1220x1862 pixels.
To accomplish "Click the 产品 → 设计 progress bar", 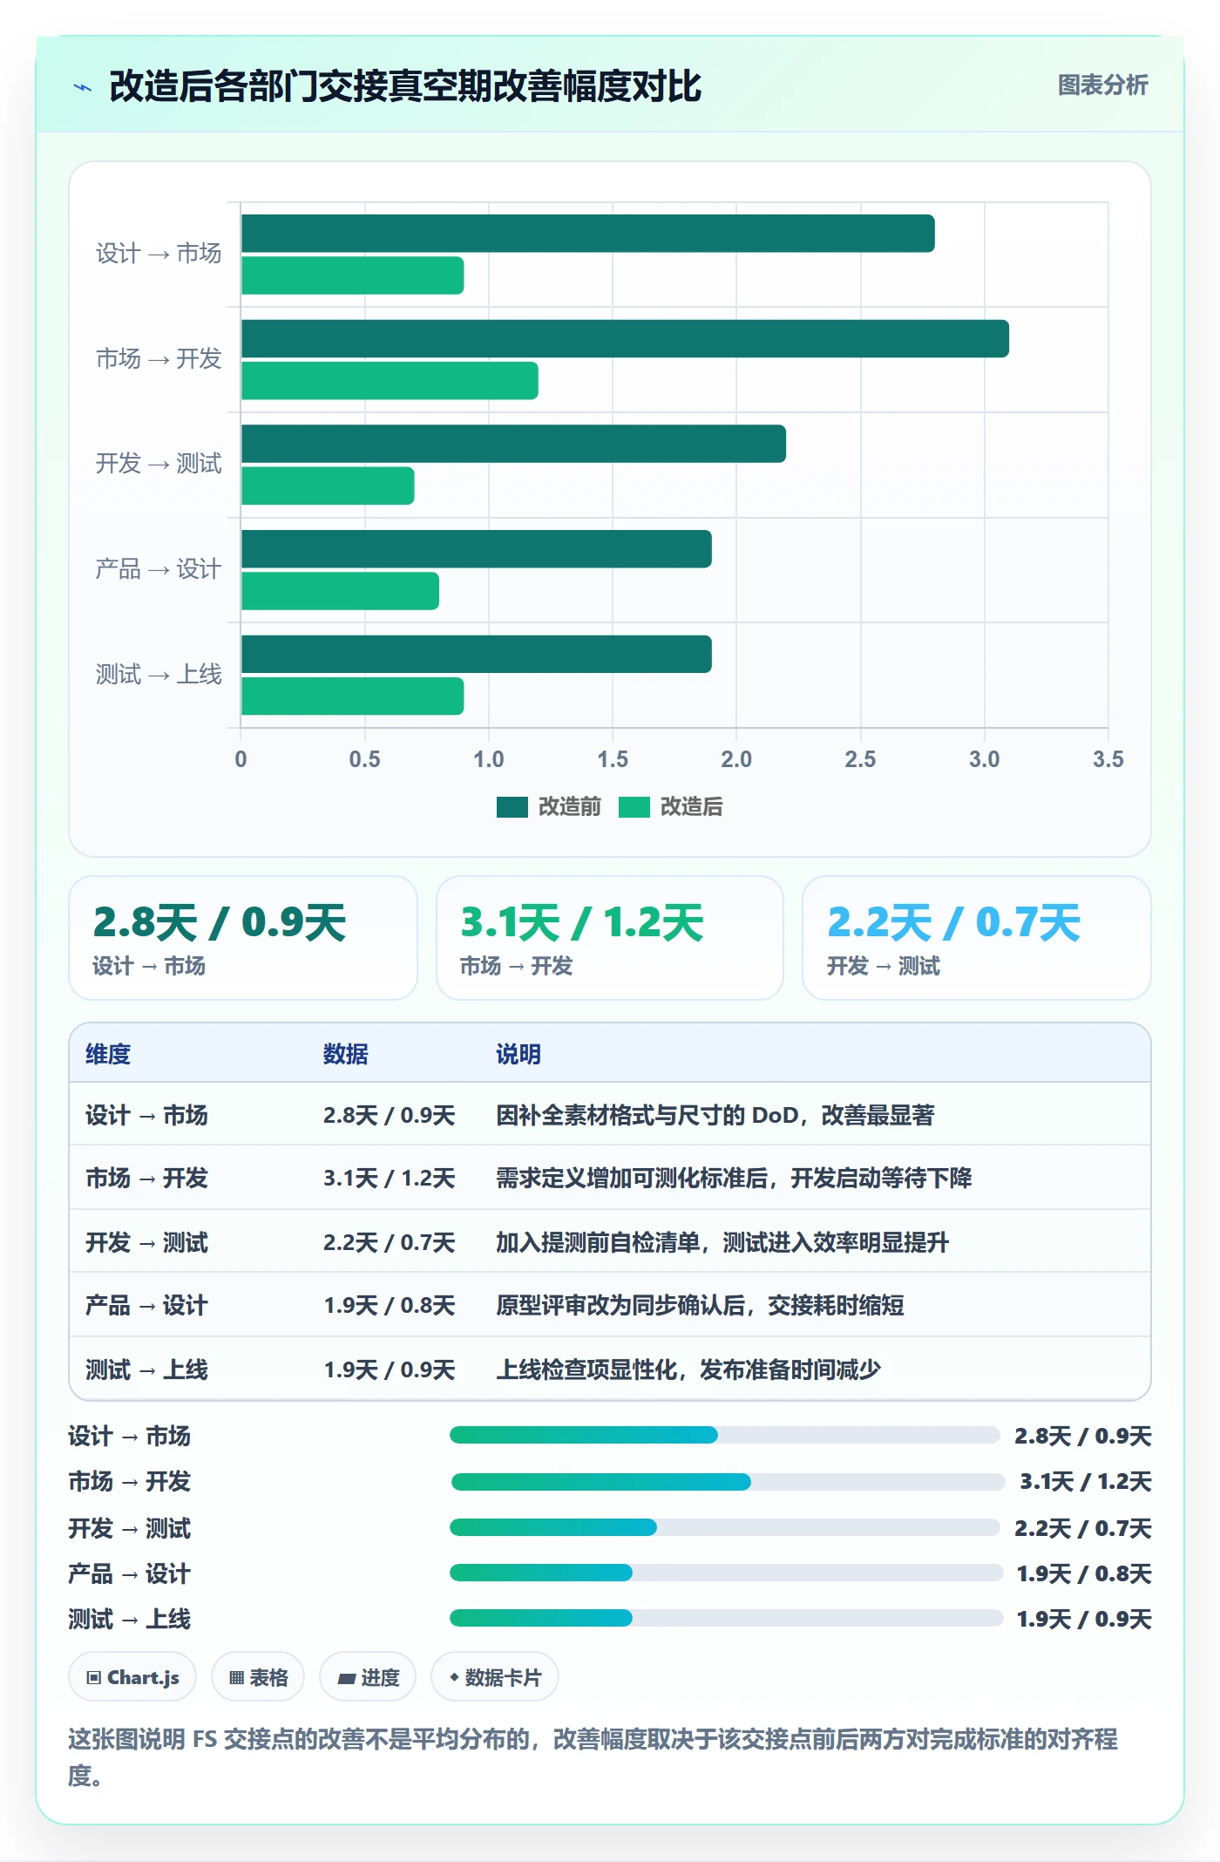I will [x=726, y=1573].
